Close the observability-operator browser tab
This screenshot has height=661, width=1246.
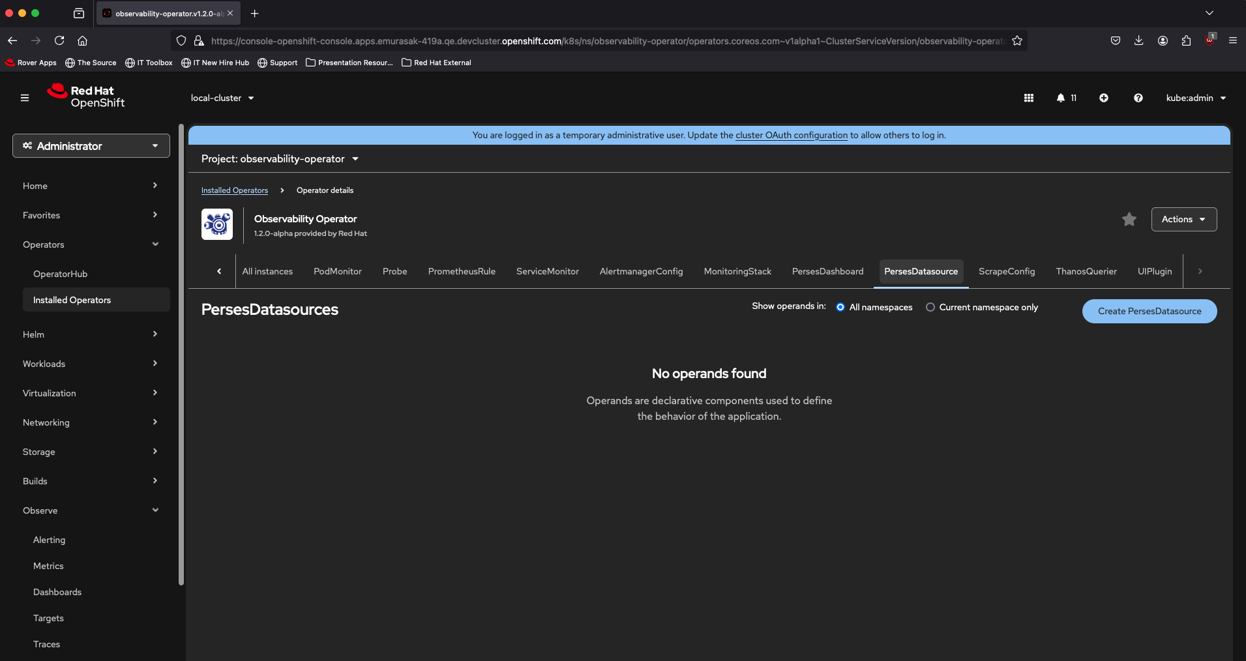click(230, 13)
